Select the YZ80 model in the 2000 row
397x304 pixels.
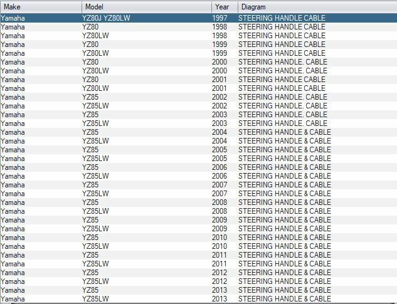pos(90,62)
